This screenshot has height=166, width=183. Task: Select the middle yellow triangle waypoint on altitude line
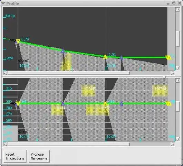(105, 103)
